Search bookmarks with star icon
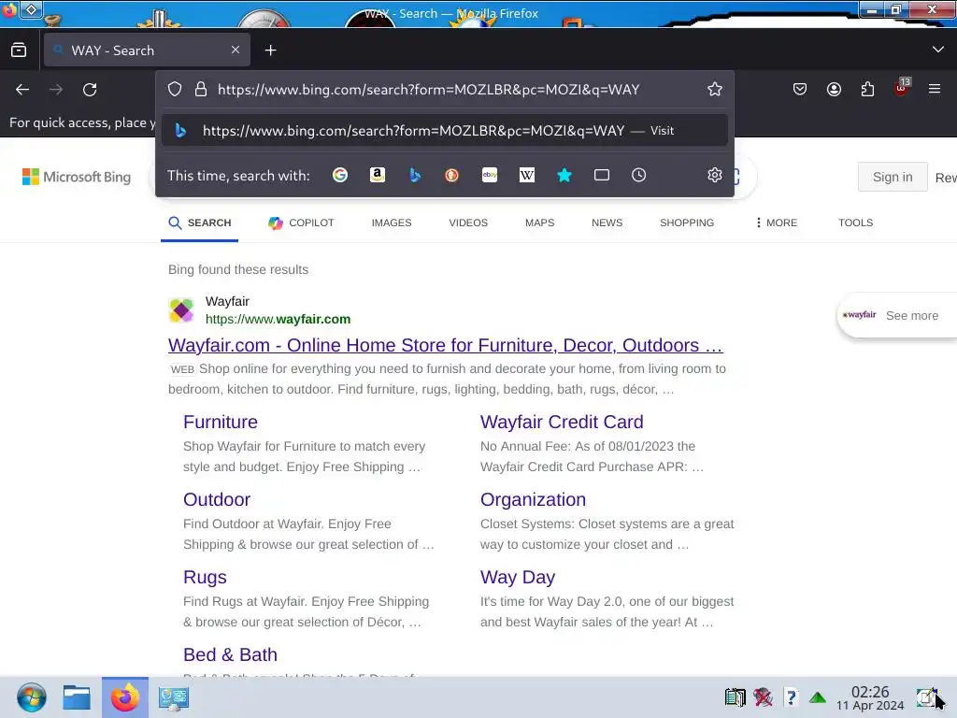This screenshot has height=718, width=957. tap(564, 175)
